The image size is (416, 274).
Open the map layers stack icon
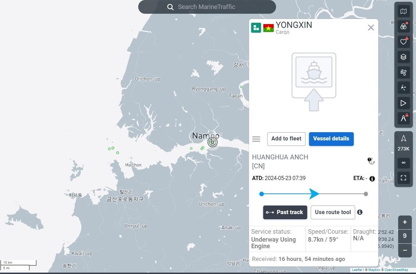[x=403, y=57]
